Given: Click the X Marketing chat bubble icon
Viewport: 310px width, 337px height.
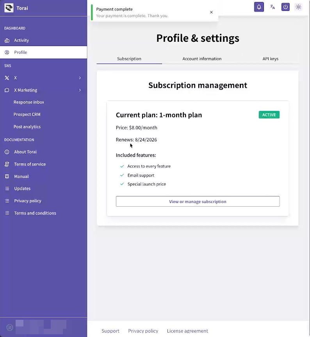Looking at the screenshot, I should [7, 90].
